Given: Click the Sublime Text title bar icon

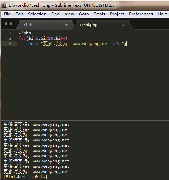Looking at the screenshot, I should coord(4,5).
